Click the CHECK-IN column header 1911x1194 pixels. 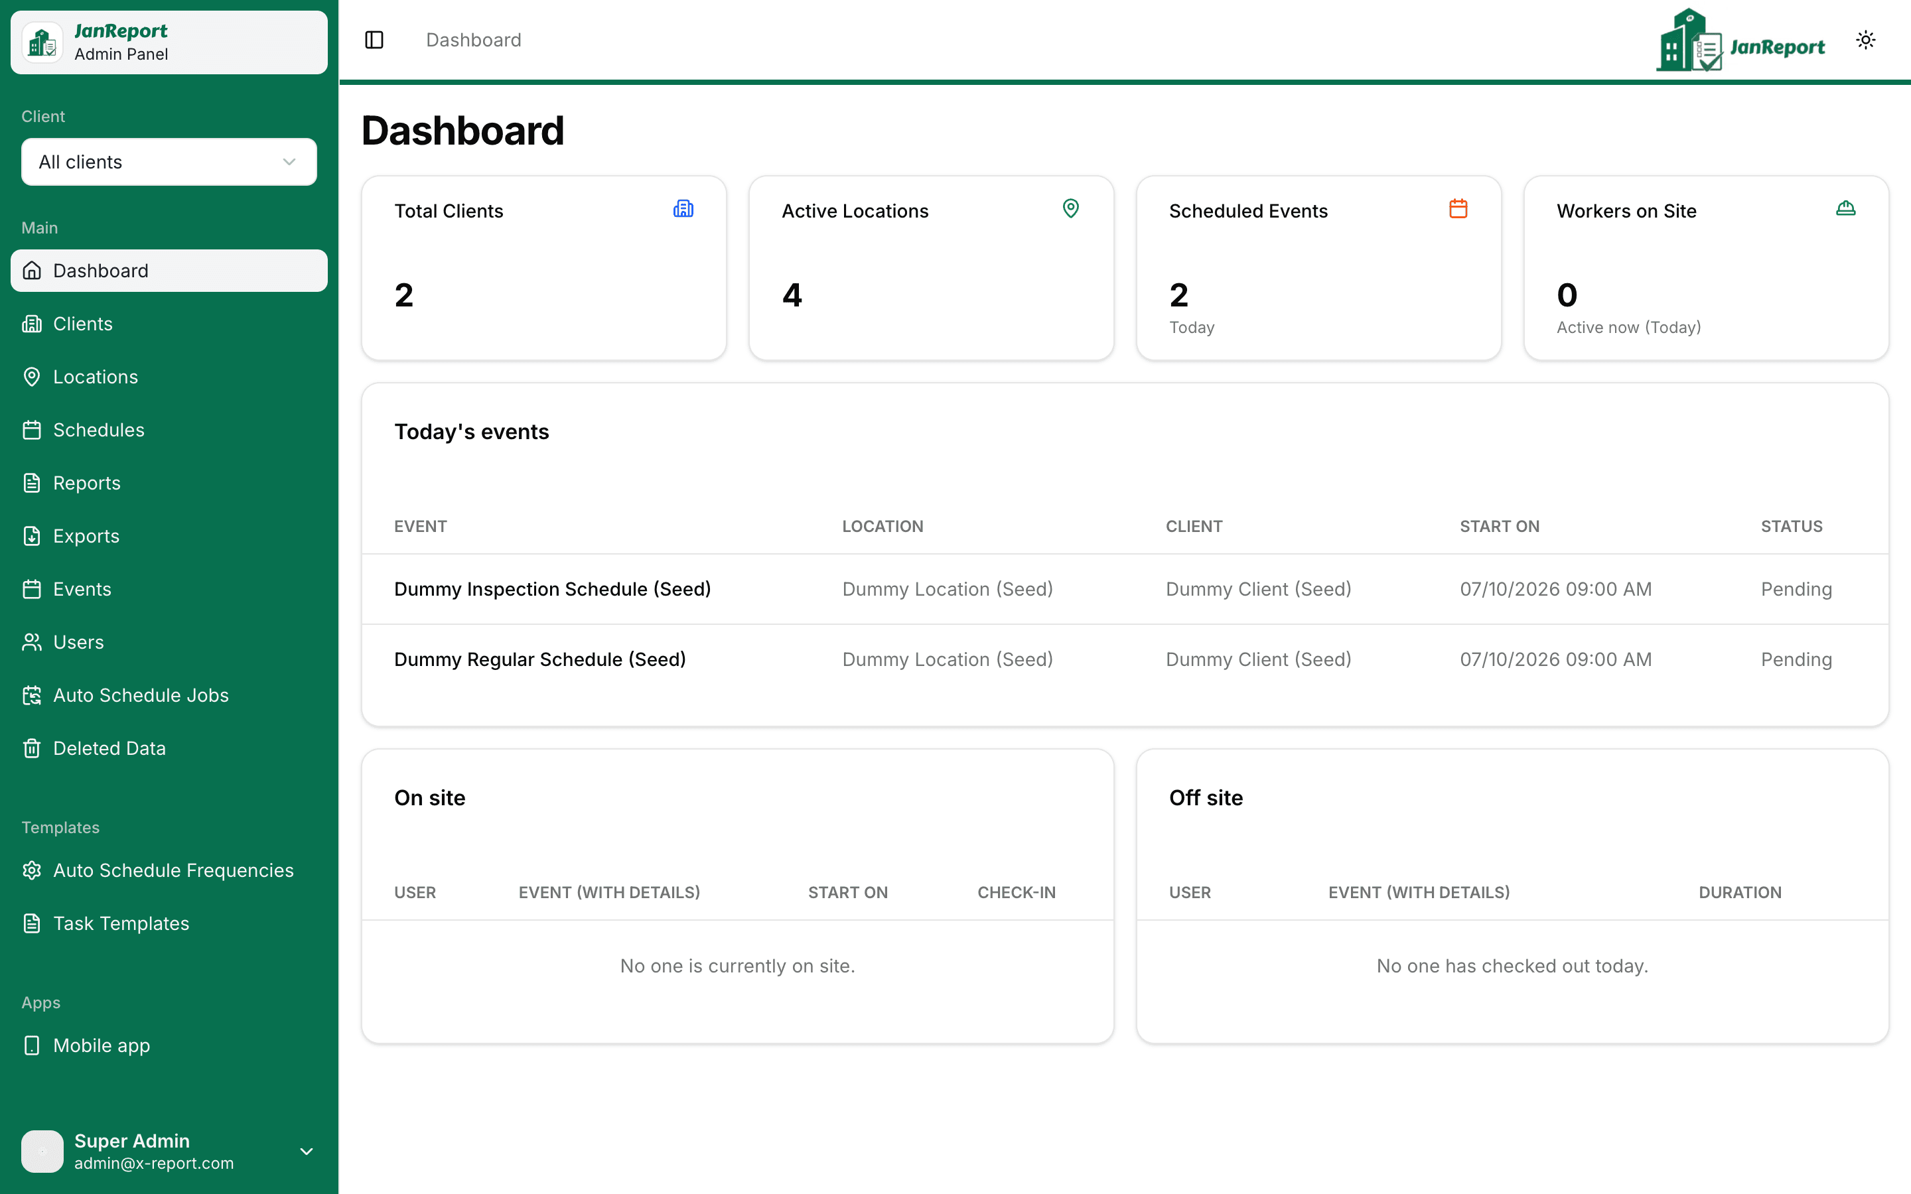[x=1017, y=892]
